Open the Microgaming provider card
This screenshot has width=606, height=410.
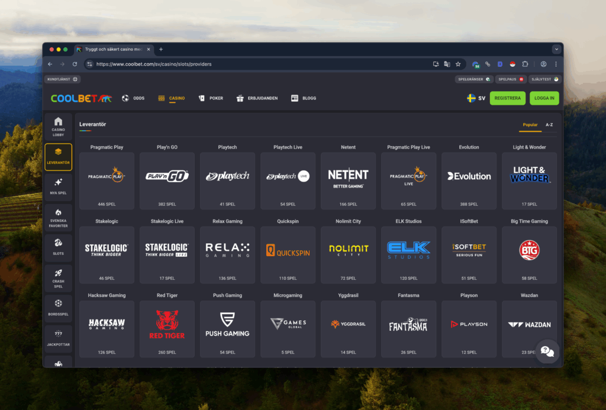point(288,329)
